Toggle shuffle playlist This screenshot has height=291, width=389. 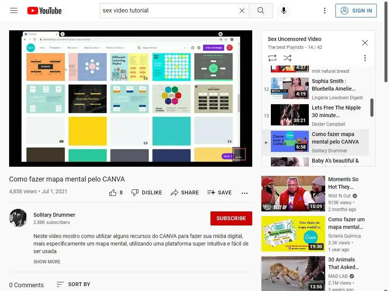click(288, 58)
